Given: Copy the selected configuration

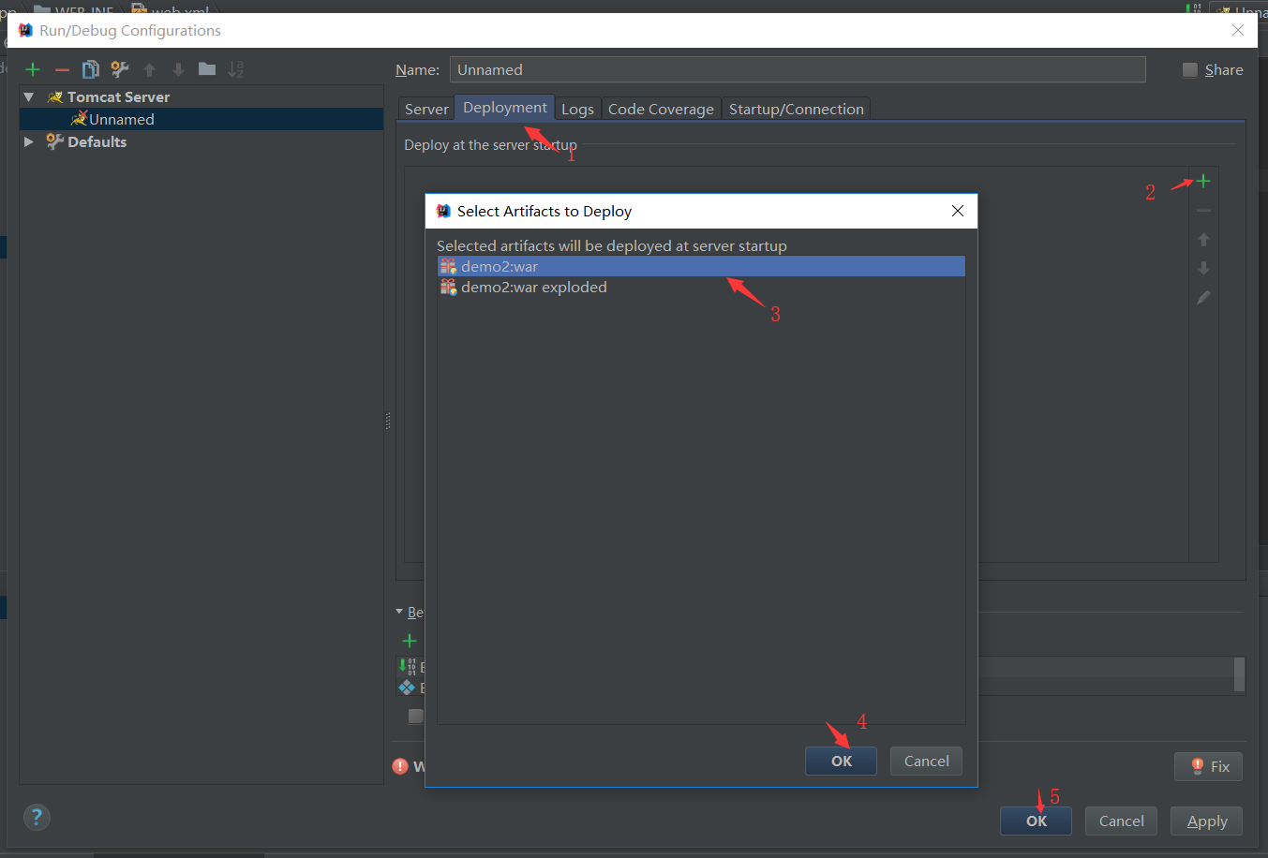Looking at the screenshot, I should tap(91, 69).
